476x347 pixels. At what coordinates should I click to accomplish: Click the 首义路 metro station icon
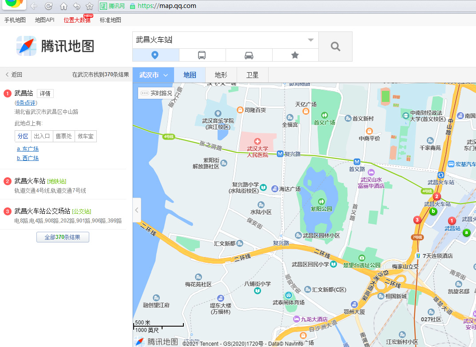[x=357, y=161]
